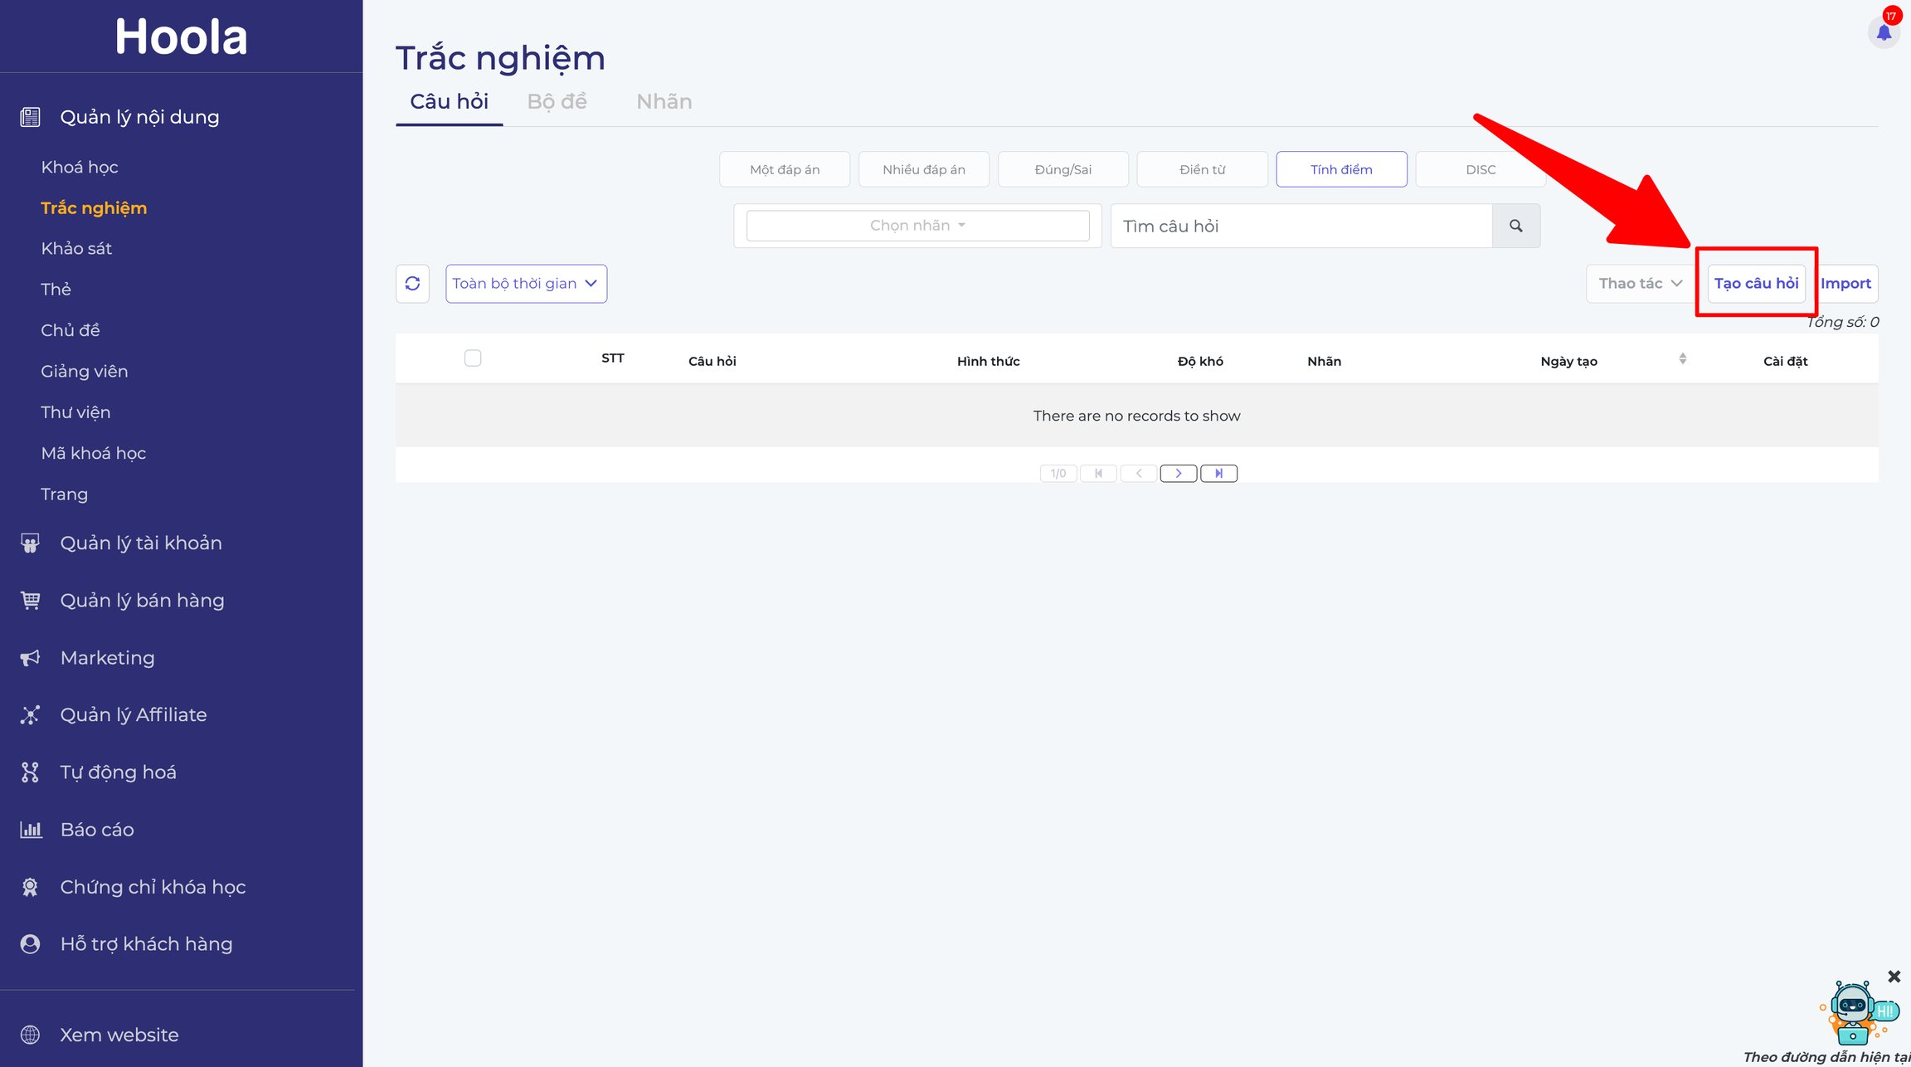Expand the Thao tác dropdown
1911x1067 pixels.
[1640, 284]
